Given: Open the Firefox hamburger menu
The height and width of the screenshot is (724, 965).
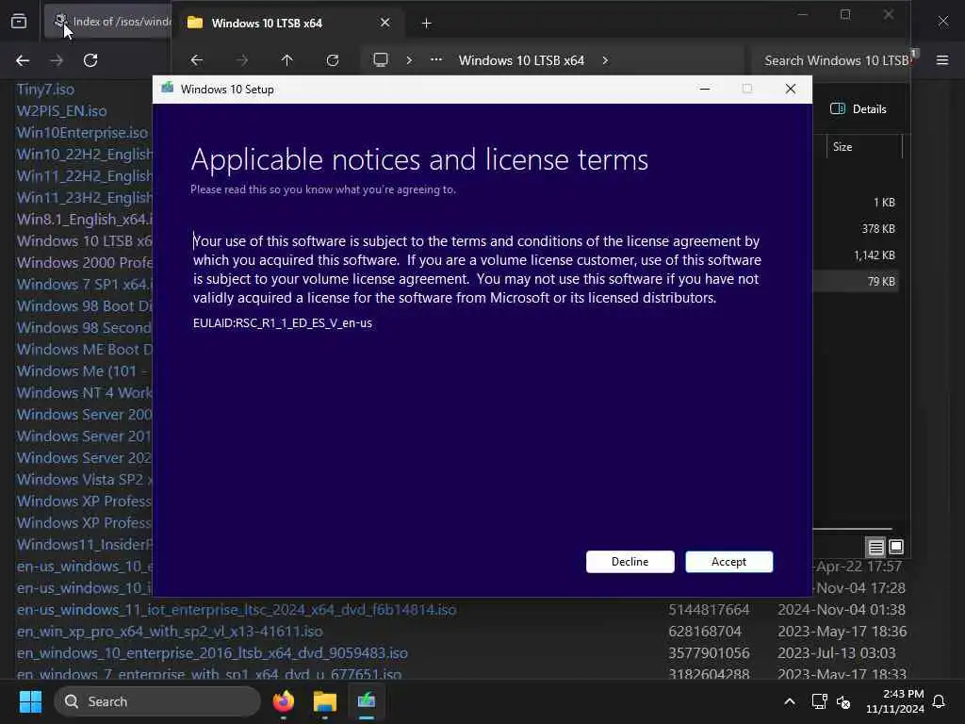Looking at the screenshot, I should tap(941, 59).
